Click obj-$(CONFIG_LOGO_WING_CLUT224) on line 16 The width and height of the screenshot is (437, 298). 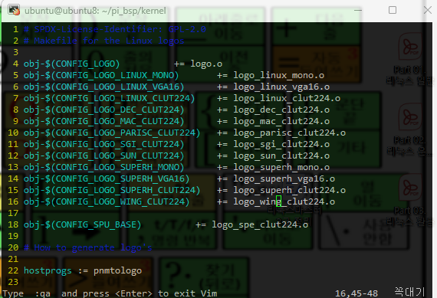pyautogui.click(x=107, y=201)
